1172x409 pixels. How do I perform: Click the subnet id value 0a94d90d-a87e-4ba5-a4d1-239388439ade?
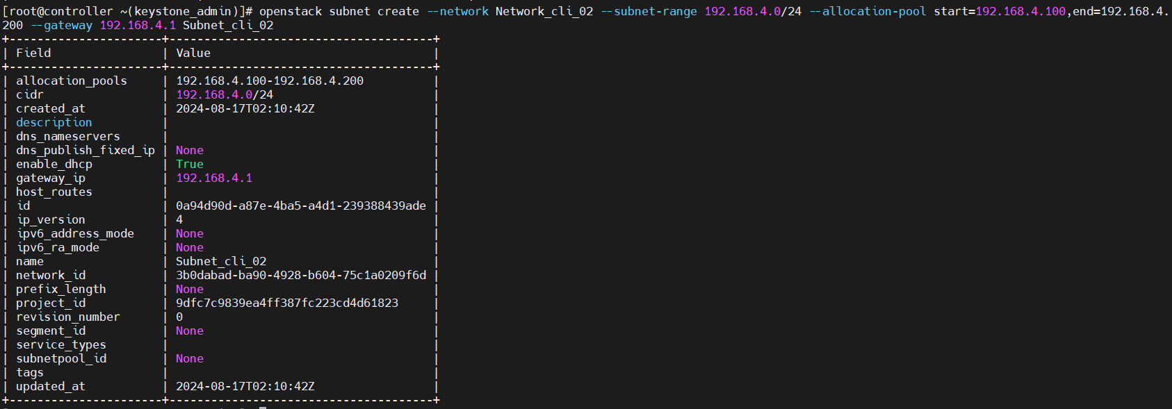tap(301, 206)
